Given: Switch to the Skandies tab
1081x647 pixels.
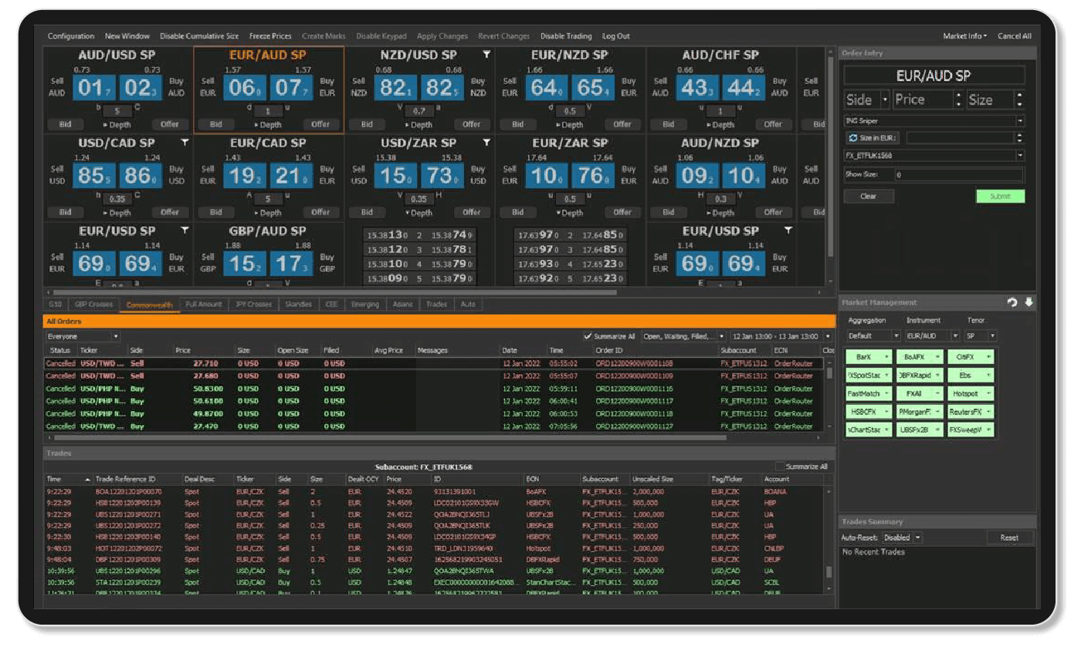Looking at the screenshot, I should pos(298,305).
